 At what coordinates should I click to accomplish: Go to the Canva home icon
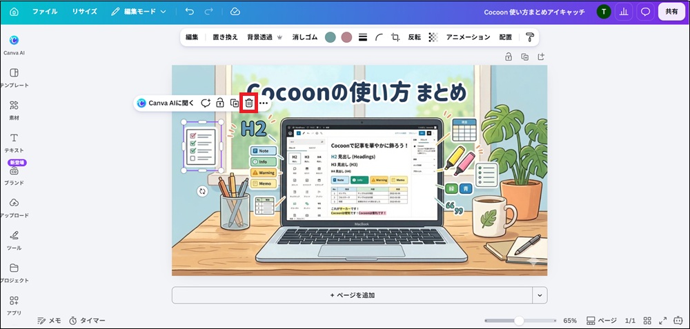pos(14,12)
